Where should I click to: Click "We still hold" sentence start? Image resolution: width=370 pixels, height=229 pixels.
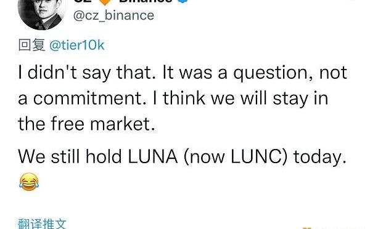70,156
